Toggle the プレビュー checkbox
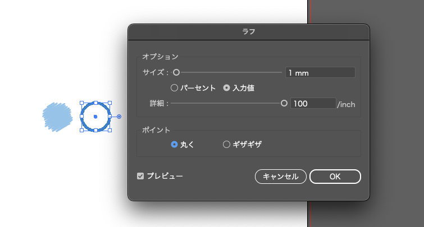 [140, 176]
